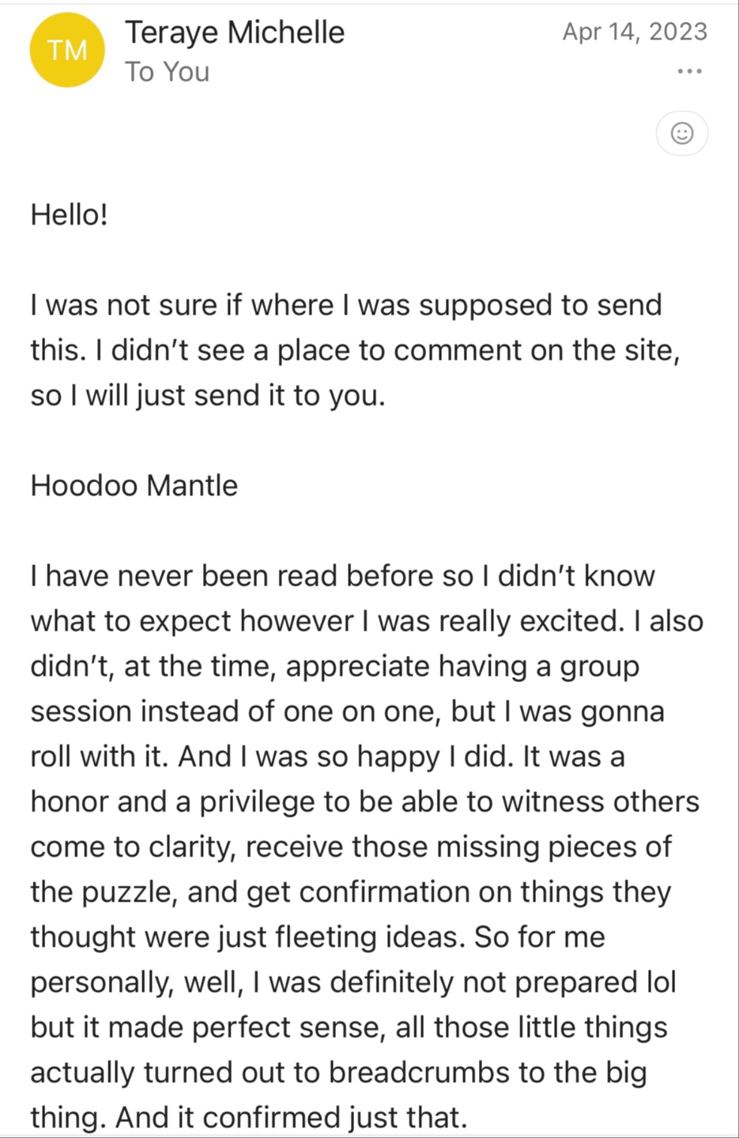Image resolution: width=739 pixels, height=1138 pixels.
Task: Open the three-dot more options menu
Action: [689, 72]
